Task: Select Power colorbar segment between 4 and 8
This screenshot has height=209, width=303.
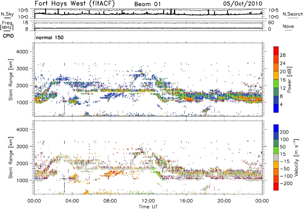Action: [276, 100]
